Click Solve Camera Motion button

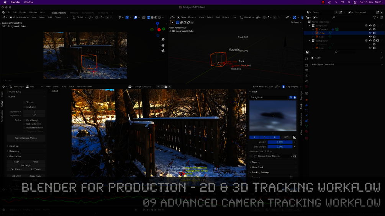point(26,138)
